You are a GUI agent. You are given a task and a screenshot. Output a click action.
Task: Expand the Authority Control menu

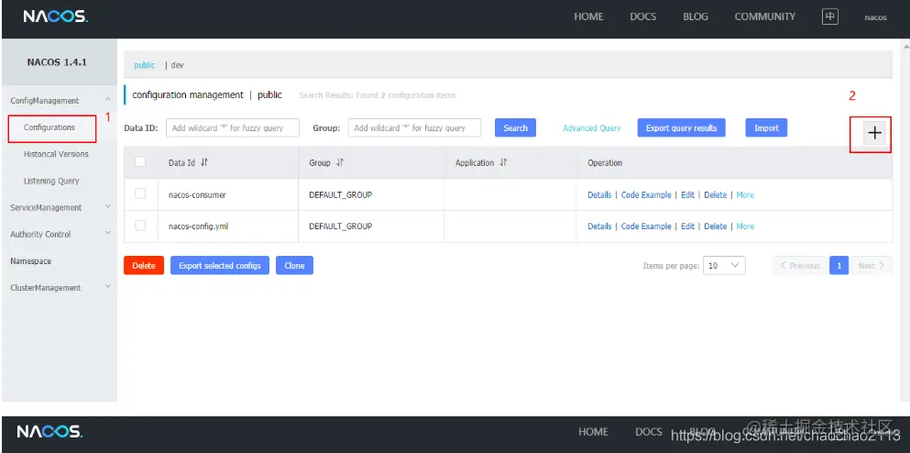tap(108, 234)
